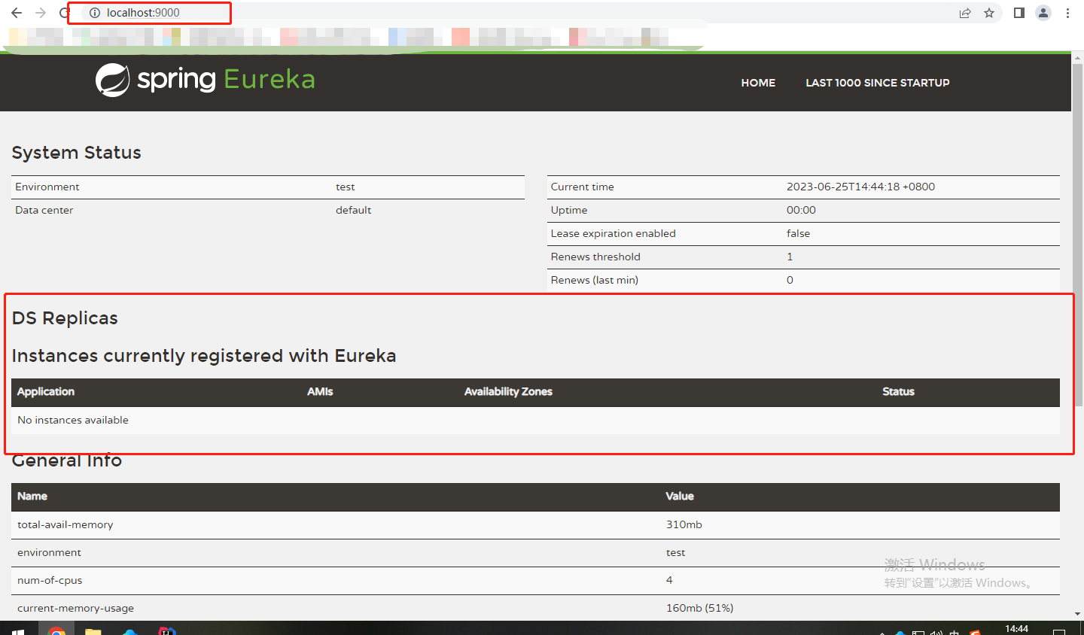Select the 'environment' row name in General Info
This screenshot has width=1084, height=635.
coord(49,553)
